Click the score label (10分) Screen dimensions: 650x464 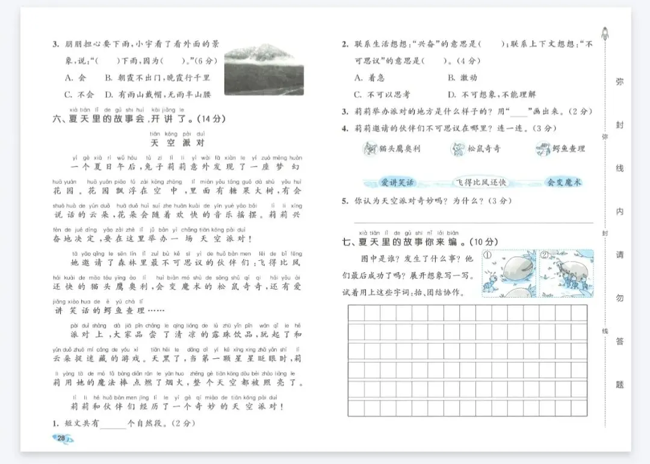[483, 242]
